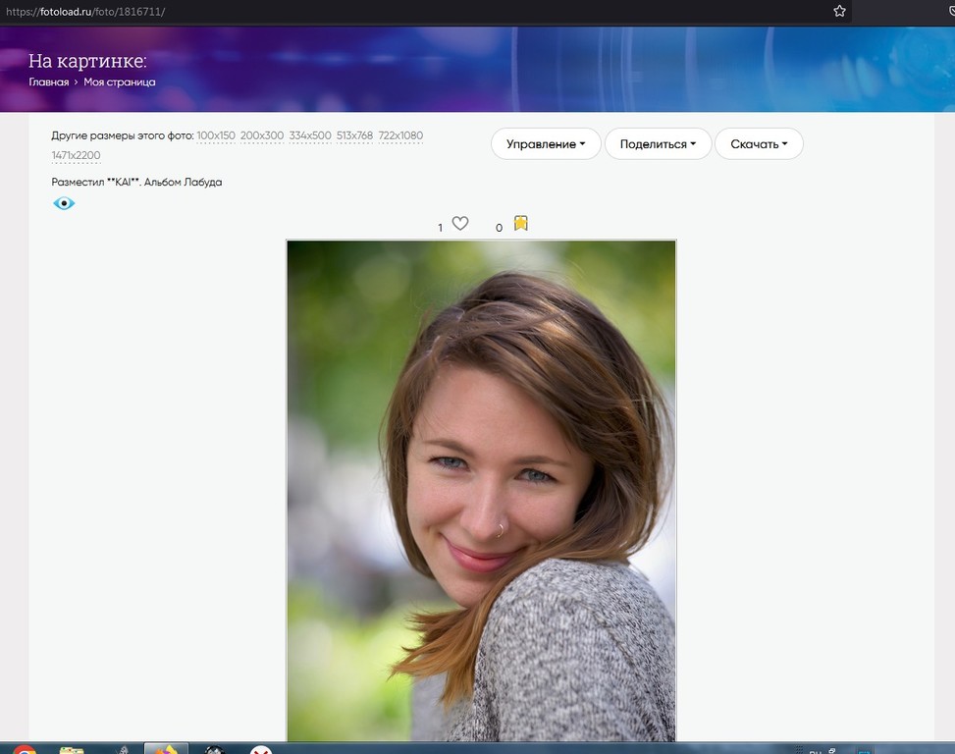The width and height of the screenshot is (955, 754).
Task: Open the 722x1080 size version
Action: click(400, 135)
